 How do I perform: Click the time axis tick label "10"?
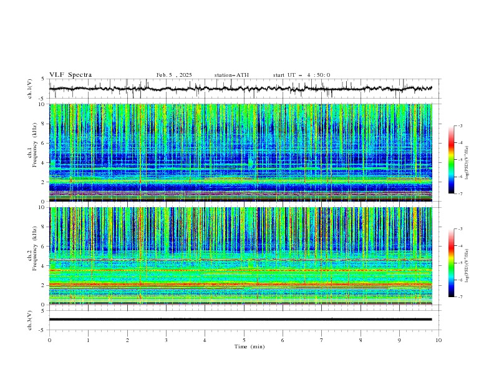(x=438, y=340)
